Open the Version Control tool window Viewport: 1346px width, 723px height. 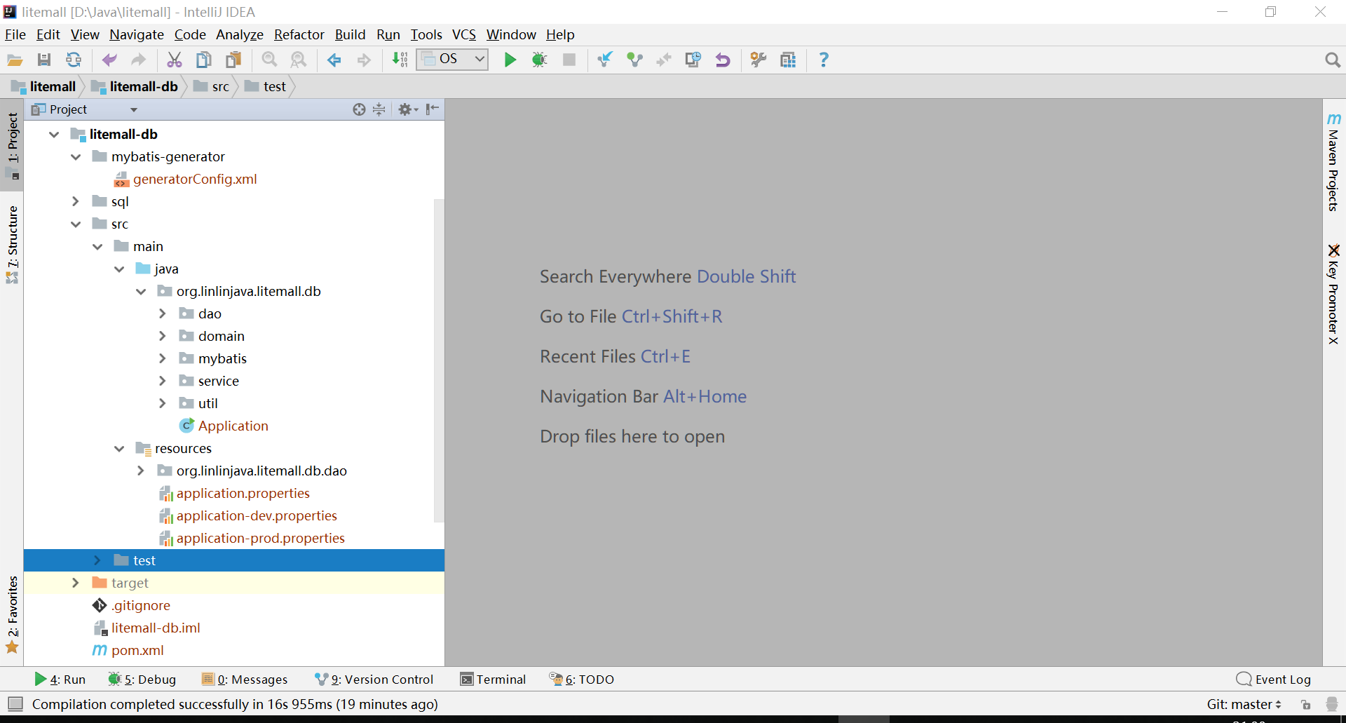374,679
